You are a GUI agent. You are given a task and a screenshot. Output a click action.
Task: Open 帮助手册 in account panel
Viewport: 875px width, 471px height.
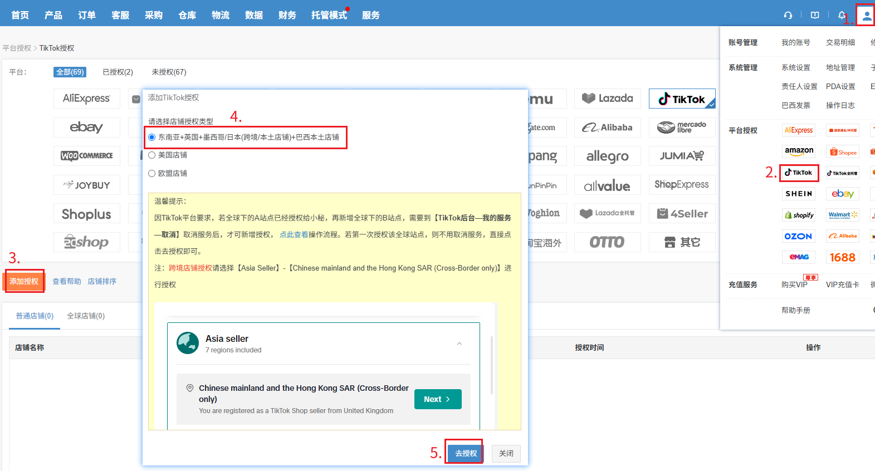pos(796,310)
